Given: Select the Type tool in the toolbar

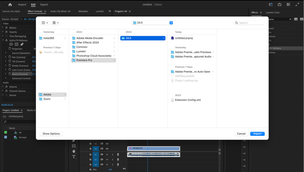Looking at the screenshot, I should tap(74, 157).
